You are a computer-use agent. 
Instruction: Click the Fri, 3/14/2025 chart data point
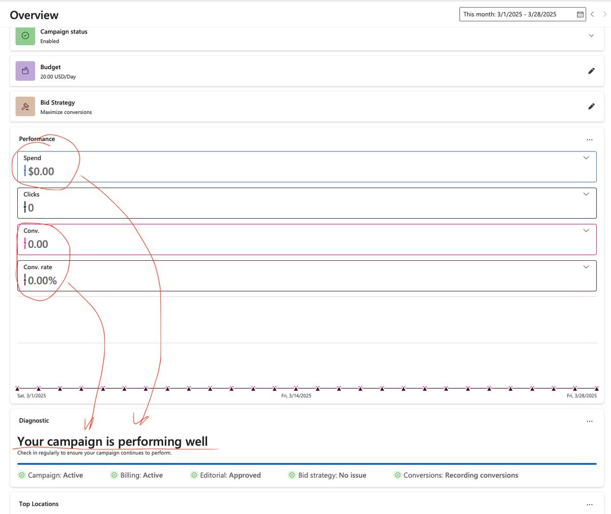click(x=296, y=388)
